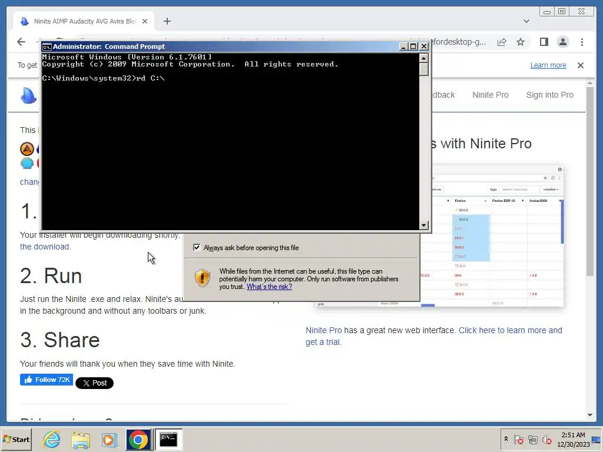This screenshot has width=603, height=452.
Task: Click the X Post button
Action: [x=94, y=383]
